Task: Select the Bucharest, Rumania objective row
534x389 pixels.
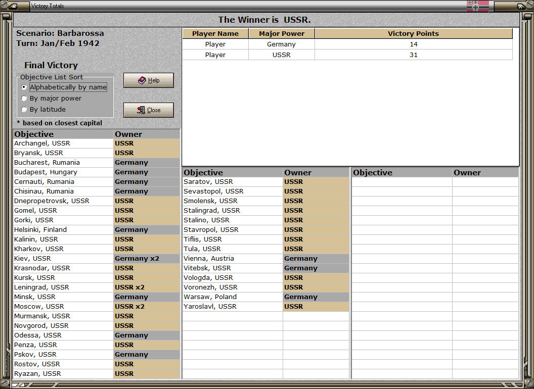Action: tap(97, 162)
